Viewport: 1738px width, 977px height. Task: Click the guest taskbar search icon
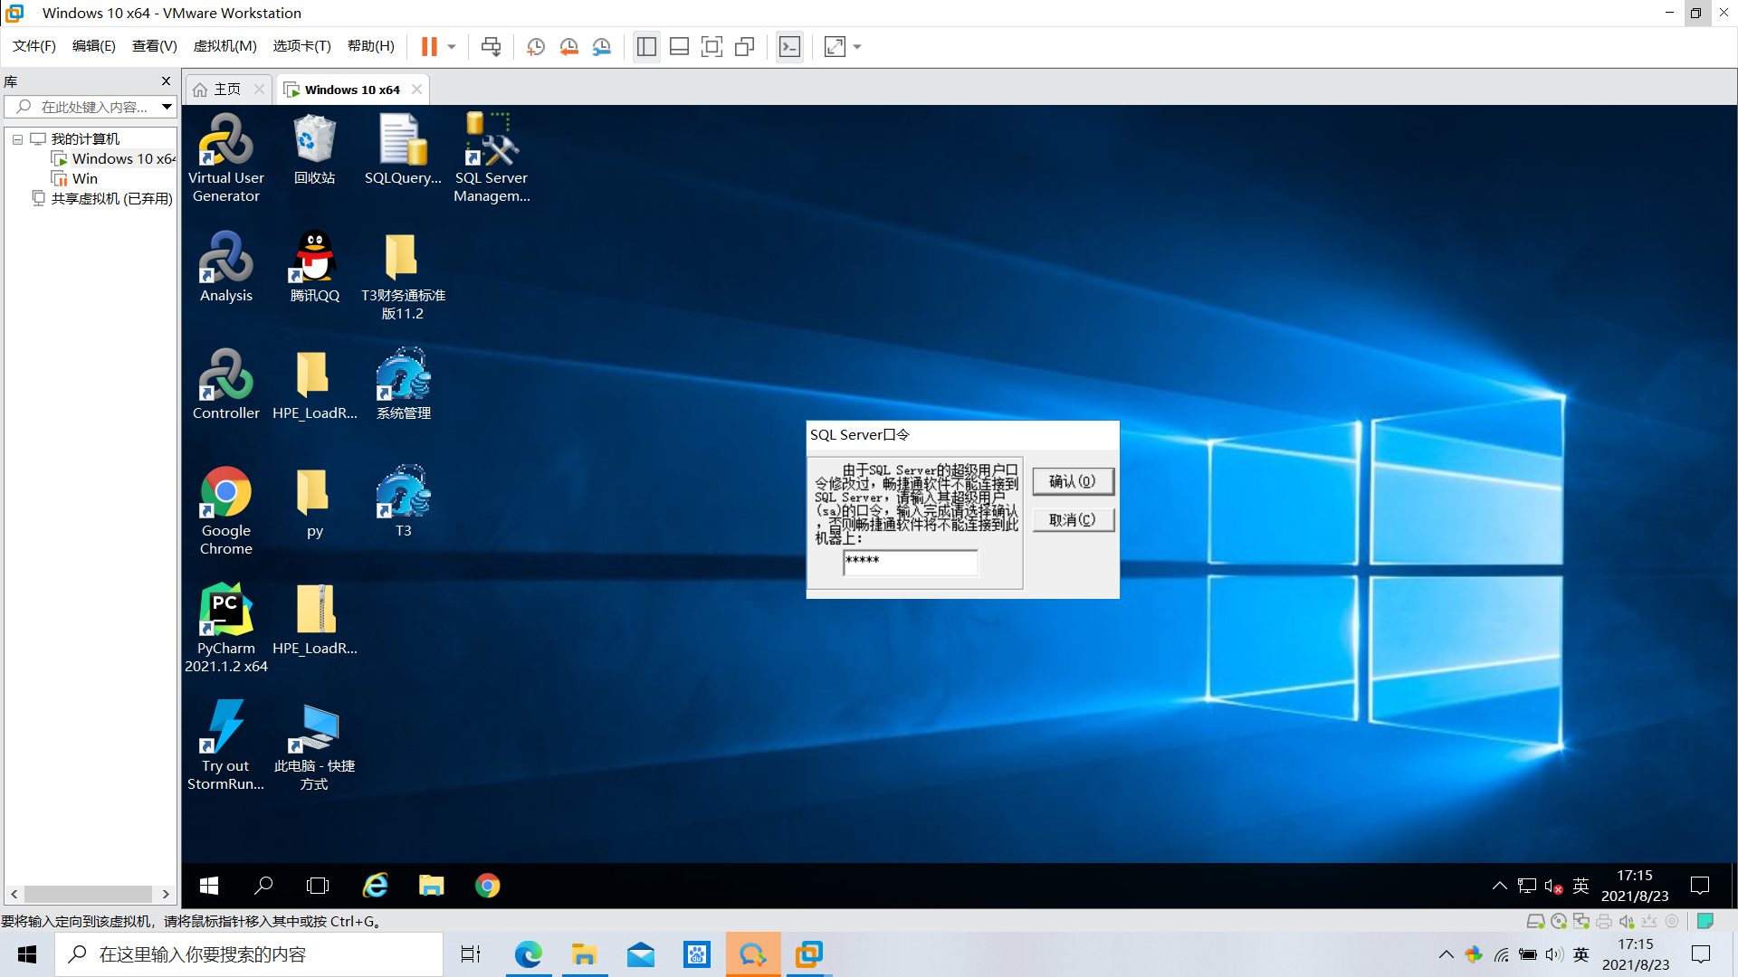tap(263, 886)
